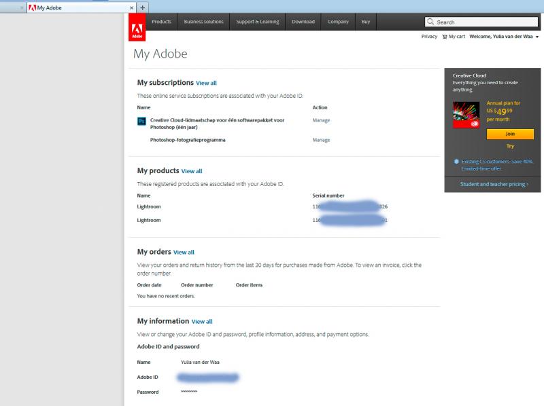
Task: Click the Order date column header
Action: [149, 285]
